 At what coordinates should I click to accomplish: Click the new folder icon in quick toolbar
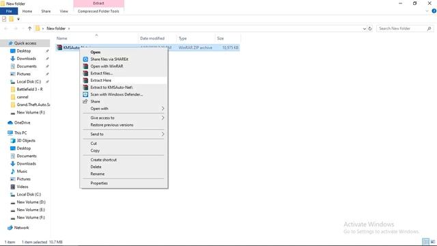click(11, 19)
